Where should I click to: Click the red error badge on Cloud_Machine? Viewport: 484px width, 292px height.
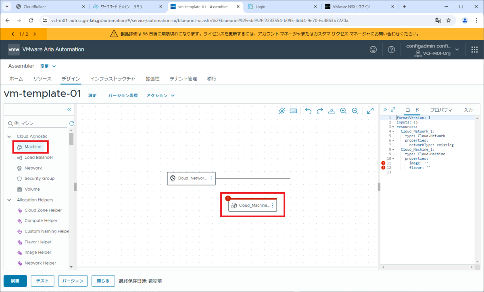coord(228,198)
